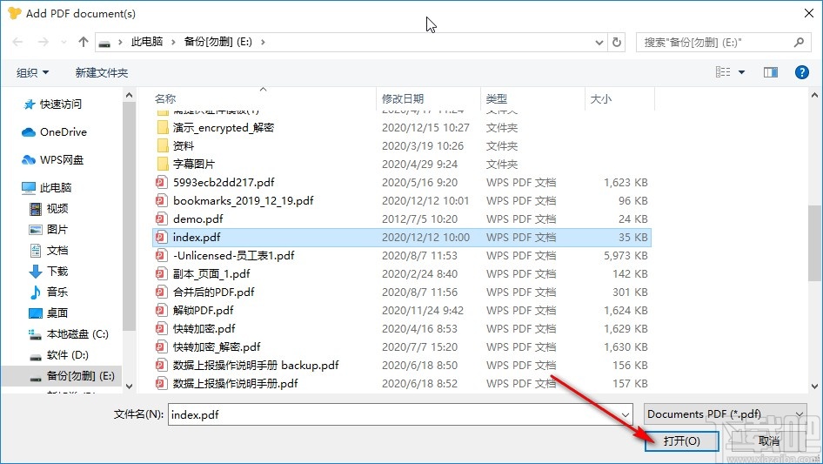Open the 视频 library in sidebar
This screenshot has height=464, width=823.
tap(49, 209)
